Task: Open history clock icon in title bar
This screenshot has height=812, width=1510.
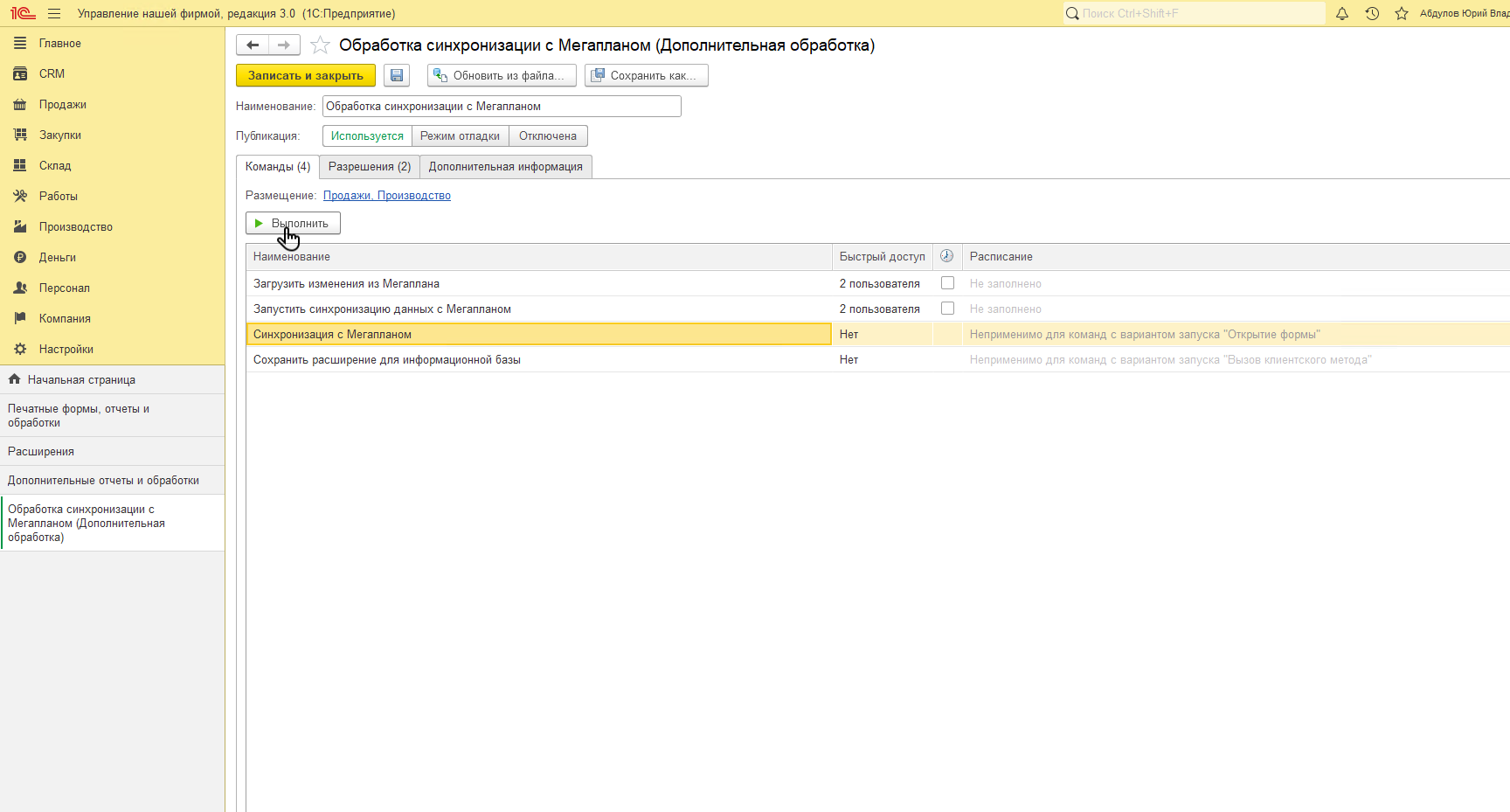Action: [x=1372, y=13]
